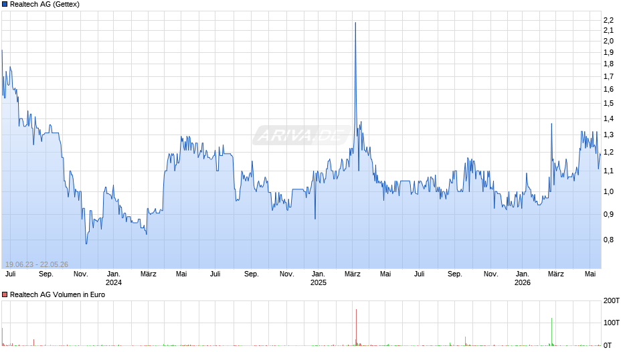Click the 1,5 price axis label

point(608,104)
